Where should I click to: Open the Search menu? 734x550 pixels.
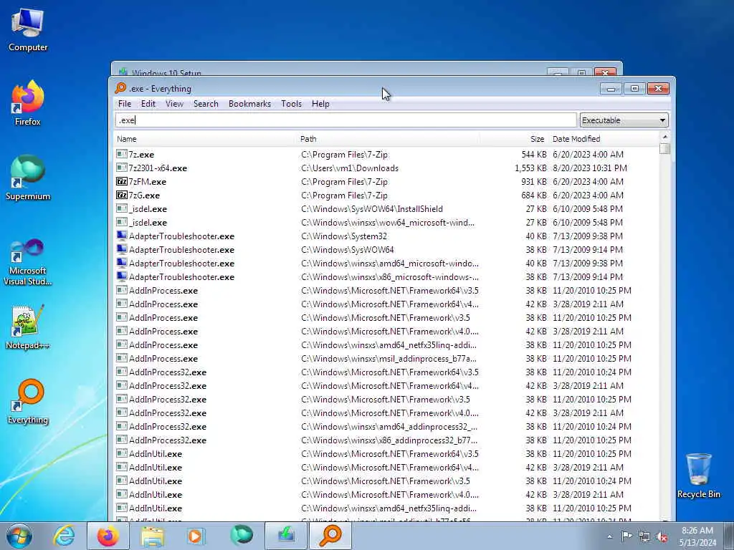tap(206, 104)
